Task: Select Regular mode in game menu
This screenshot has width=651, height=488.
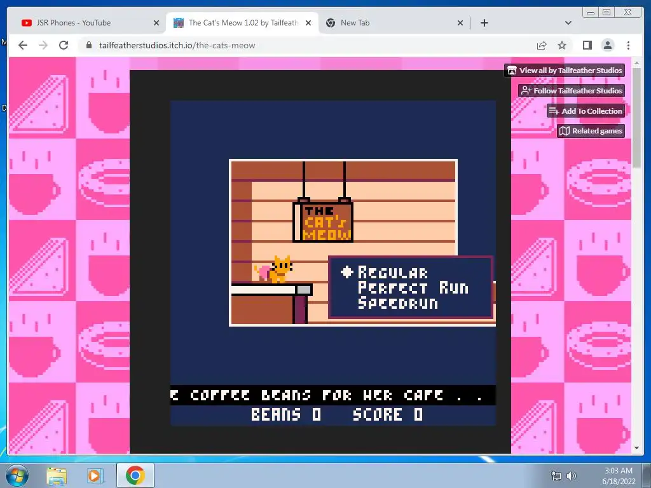Action: 392,273
